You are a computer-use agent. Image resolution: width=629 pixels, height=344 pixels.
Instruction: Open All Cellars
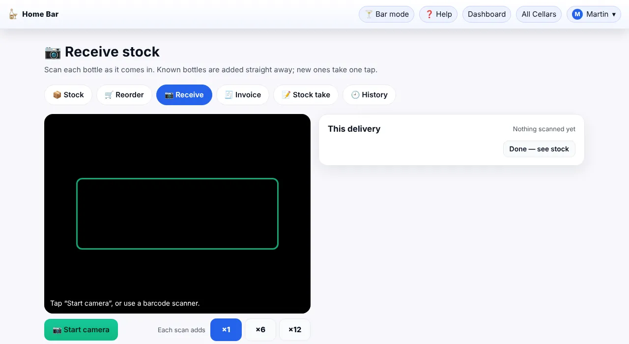tap(539, 14)
